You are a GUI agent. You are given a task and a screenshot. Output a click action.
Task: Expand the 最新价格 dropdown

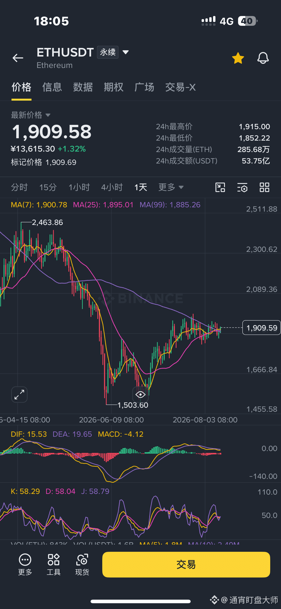[31, 115]
